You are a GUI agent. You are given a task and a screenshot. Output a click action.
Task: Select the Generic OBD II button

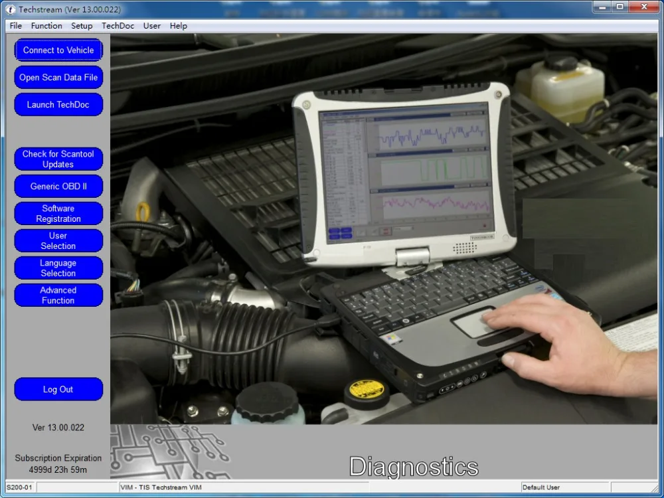58,187
